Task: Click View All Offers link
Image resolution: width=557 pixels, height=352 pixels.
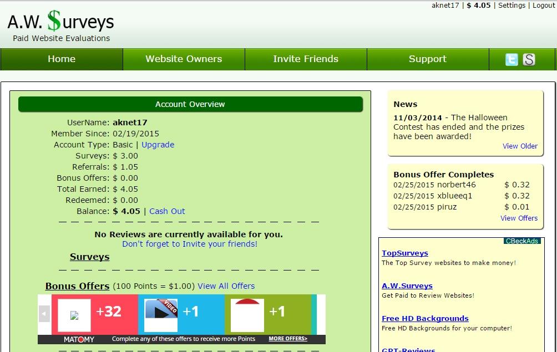Action: (x=226, y=286)
